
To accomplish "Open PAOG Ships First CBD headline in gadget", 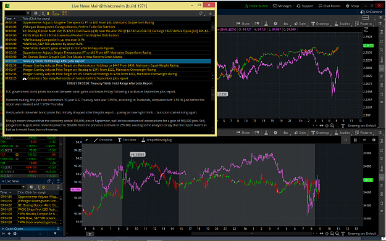I will click(38, 210).
